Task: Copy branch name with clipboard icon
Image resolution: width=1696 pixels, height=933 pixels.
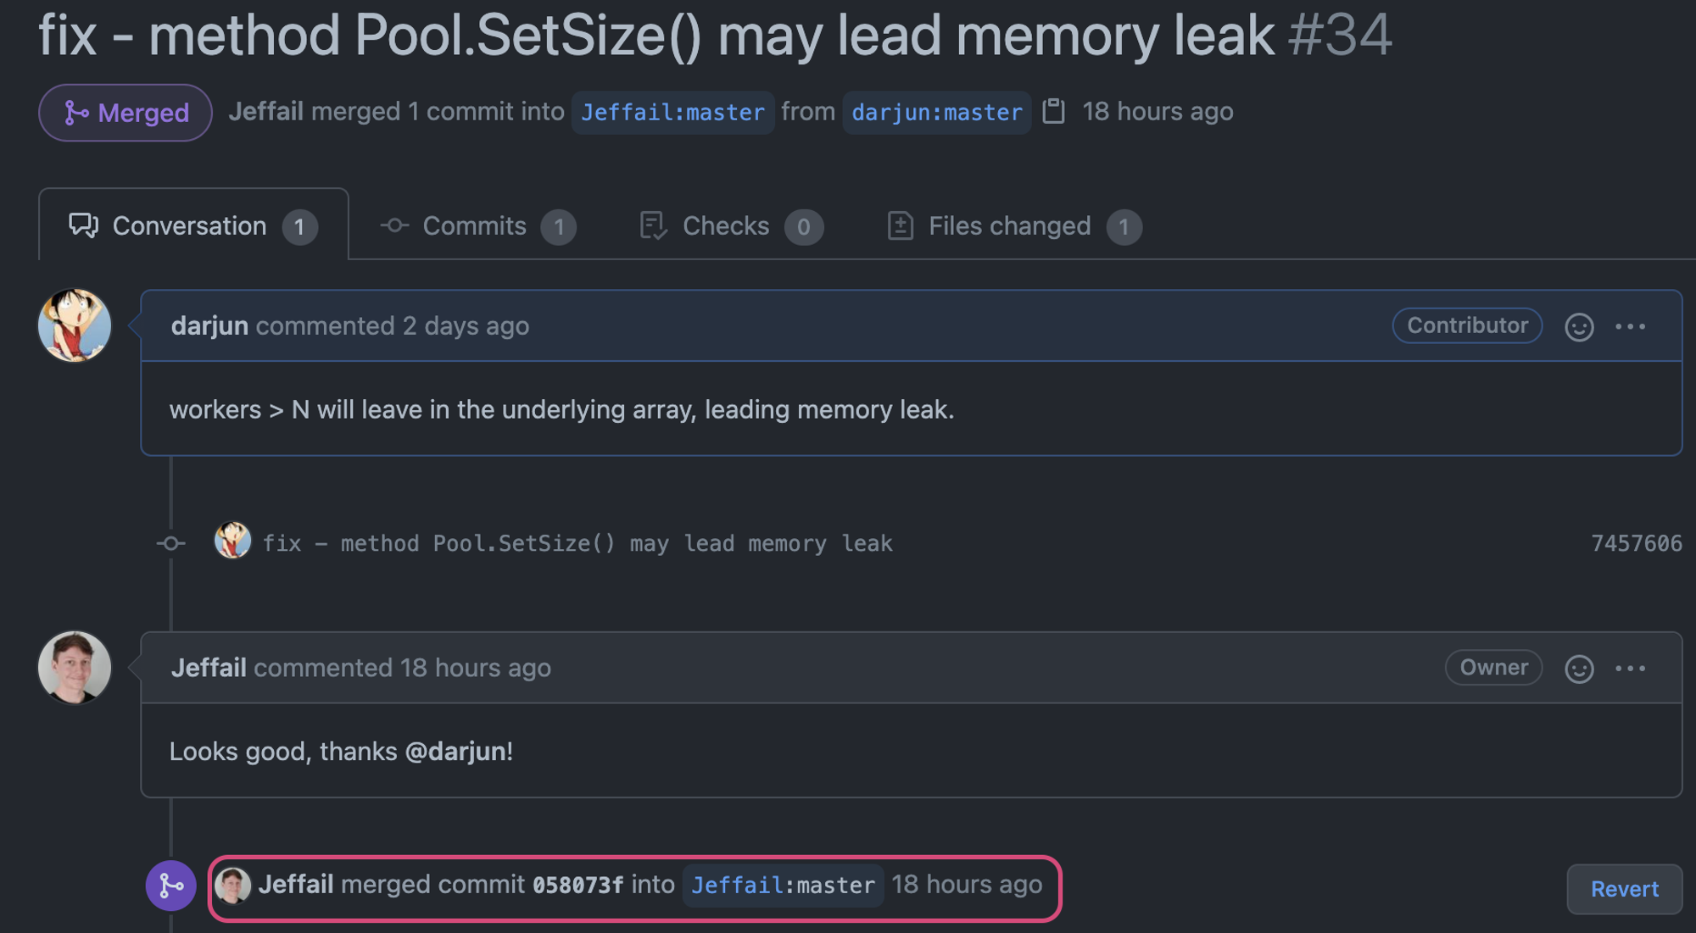Action: click(1053, 112)
